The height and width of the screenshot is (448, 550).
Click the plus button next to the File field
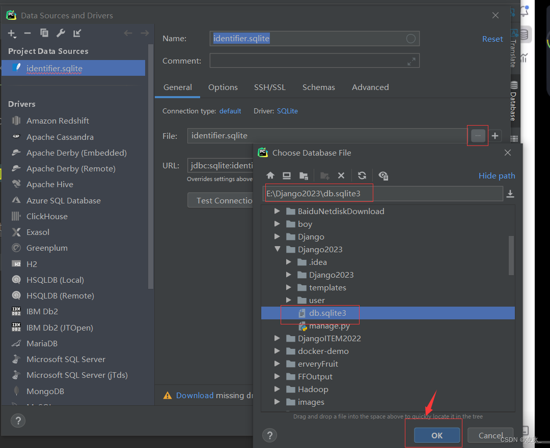click(x=495, y=136)
